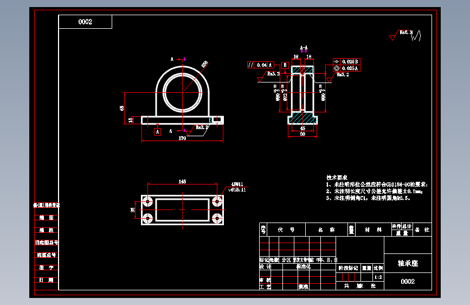Select the 15 base thickness dimension
The width and height of the screenshot is (470, 305).
pos(131,120)
